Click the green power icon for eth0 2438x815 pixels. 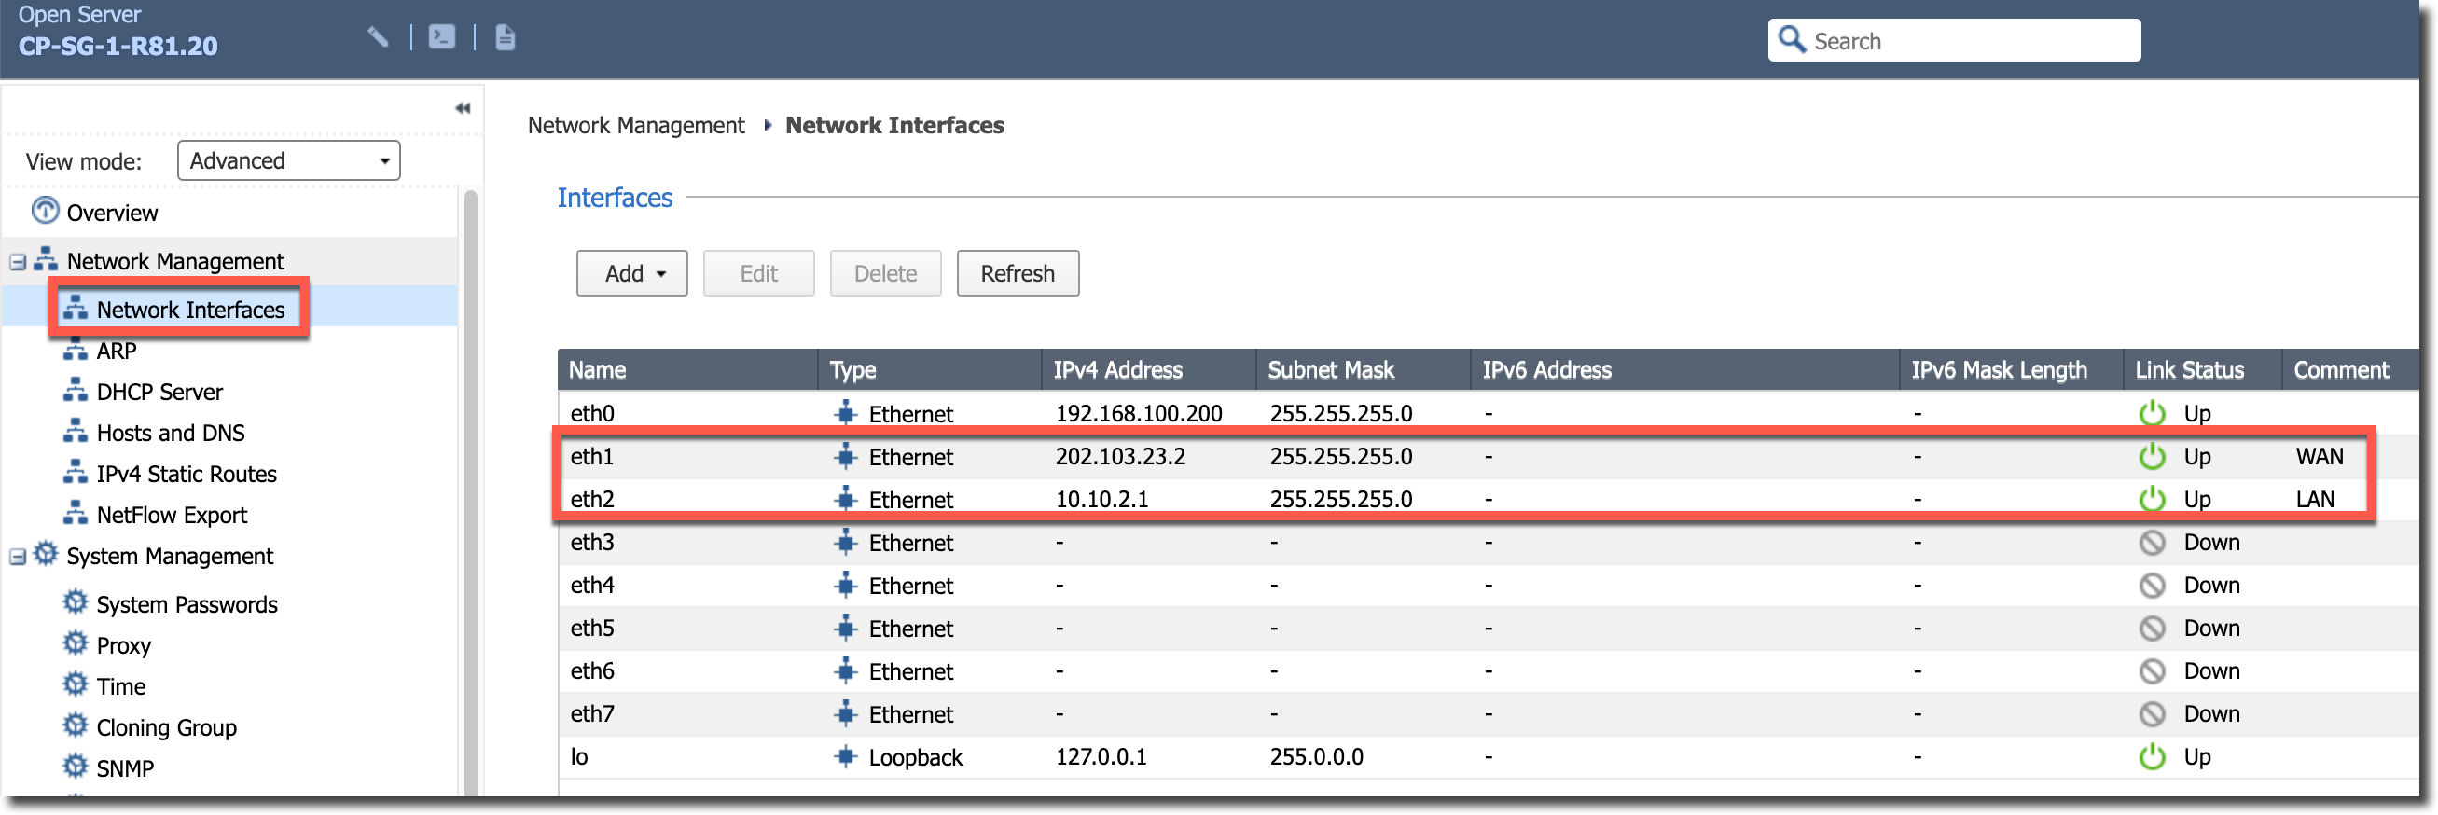tap(2153, 414)
